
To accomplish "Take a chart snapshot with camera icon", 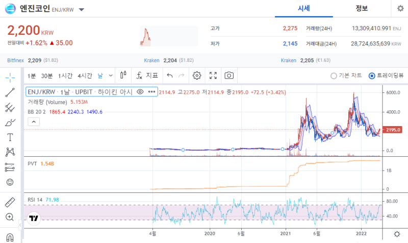I will click(229, 76).
